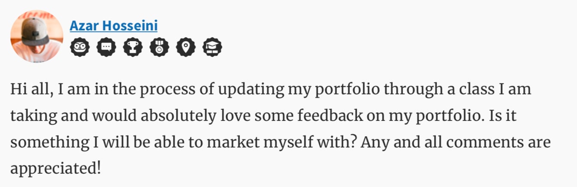Click the graduation cap badge
The width and height of the screenshot is (577, 187).
[x=212, y=48]
